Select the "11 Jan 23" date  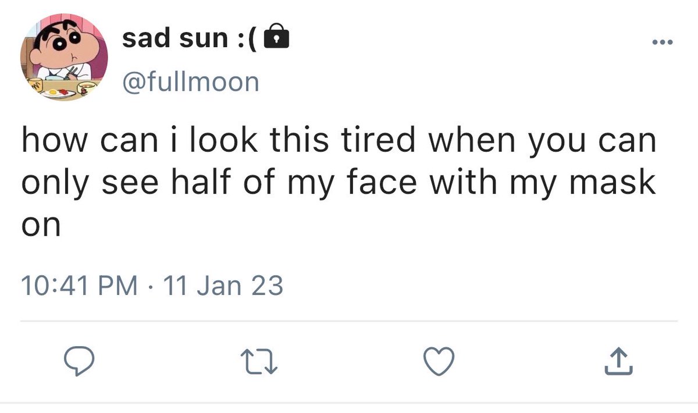(x=224, y=286)
